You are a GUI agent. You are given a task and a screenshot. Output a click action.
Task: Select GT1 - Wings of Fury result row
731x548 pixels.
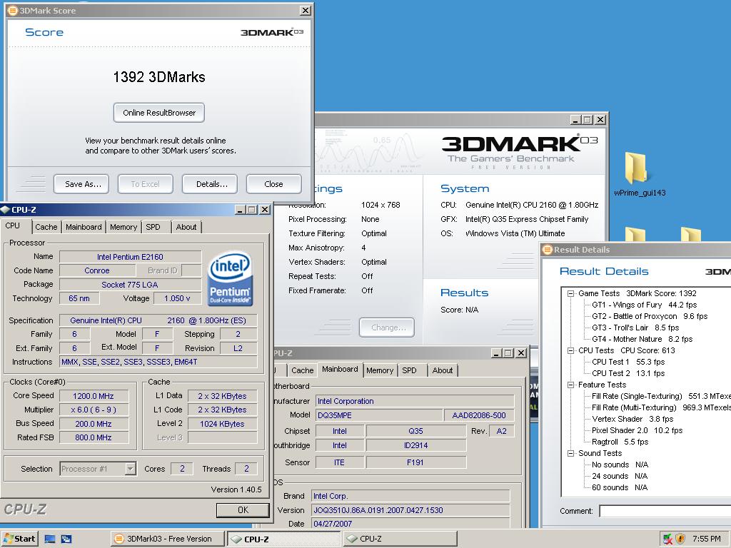tap(645, 305)
